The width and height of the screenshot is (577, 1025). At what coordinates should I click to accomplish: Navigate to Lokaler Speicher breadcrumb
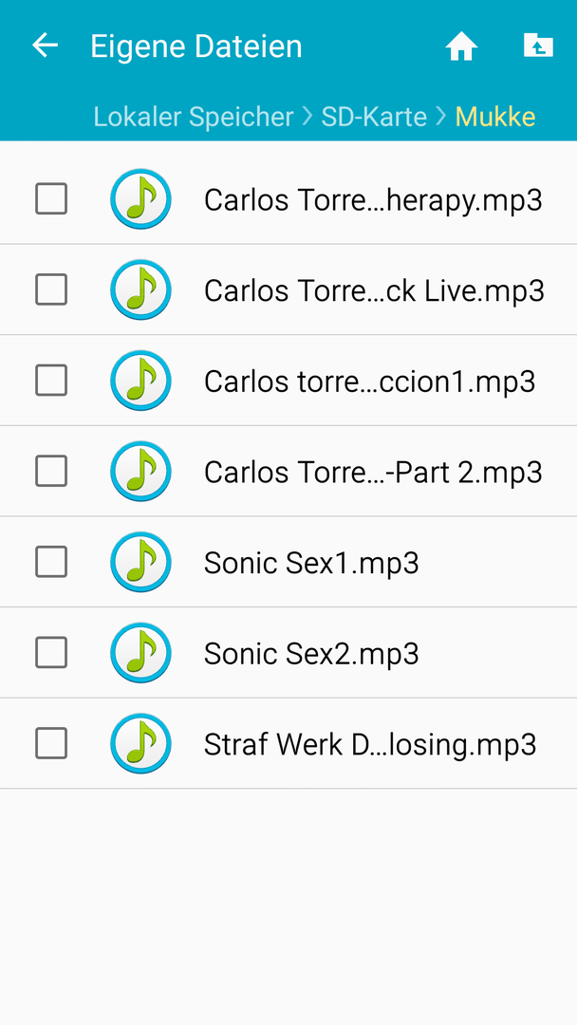[x=194, y=117]
